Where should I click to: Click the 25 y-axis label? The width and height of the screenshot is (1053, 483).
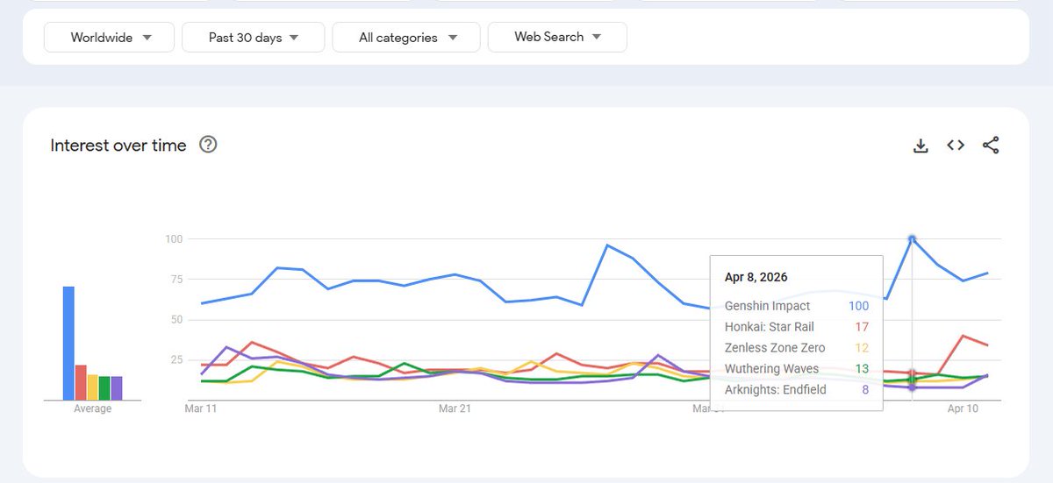coord(175,359)
